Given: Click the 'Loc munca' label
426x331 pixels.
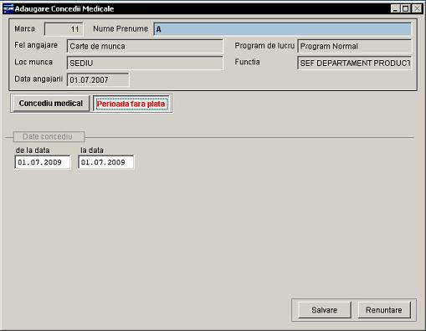Looking at the screenshot, I should [33, 62].
